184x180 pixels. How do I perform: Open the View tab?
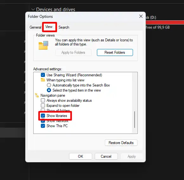[x=49, y=27]
